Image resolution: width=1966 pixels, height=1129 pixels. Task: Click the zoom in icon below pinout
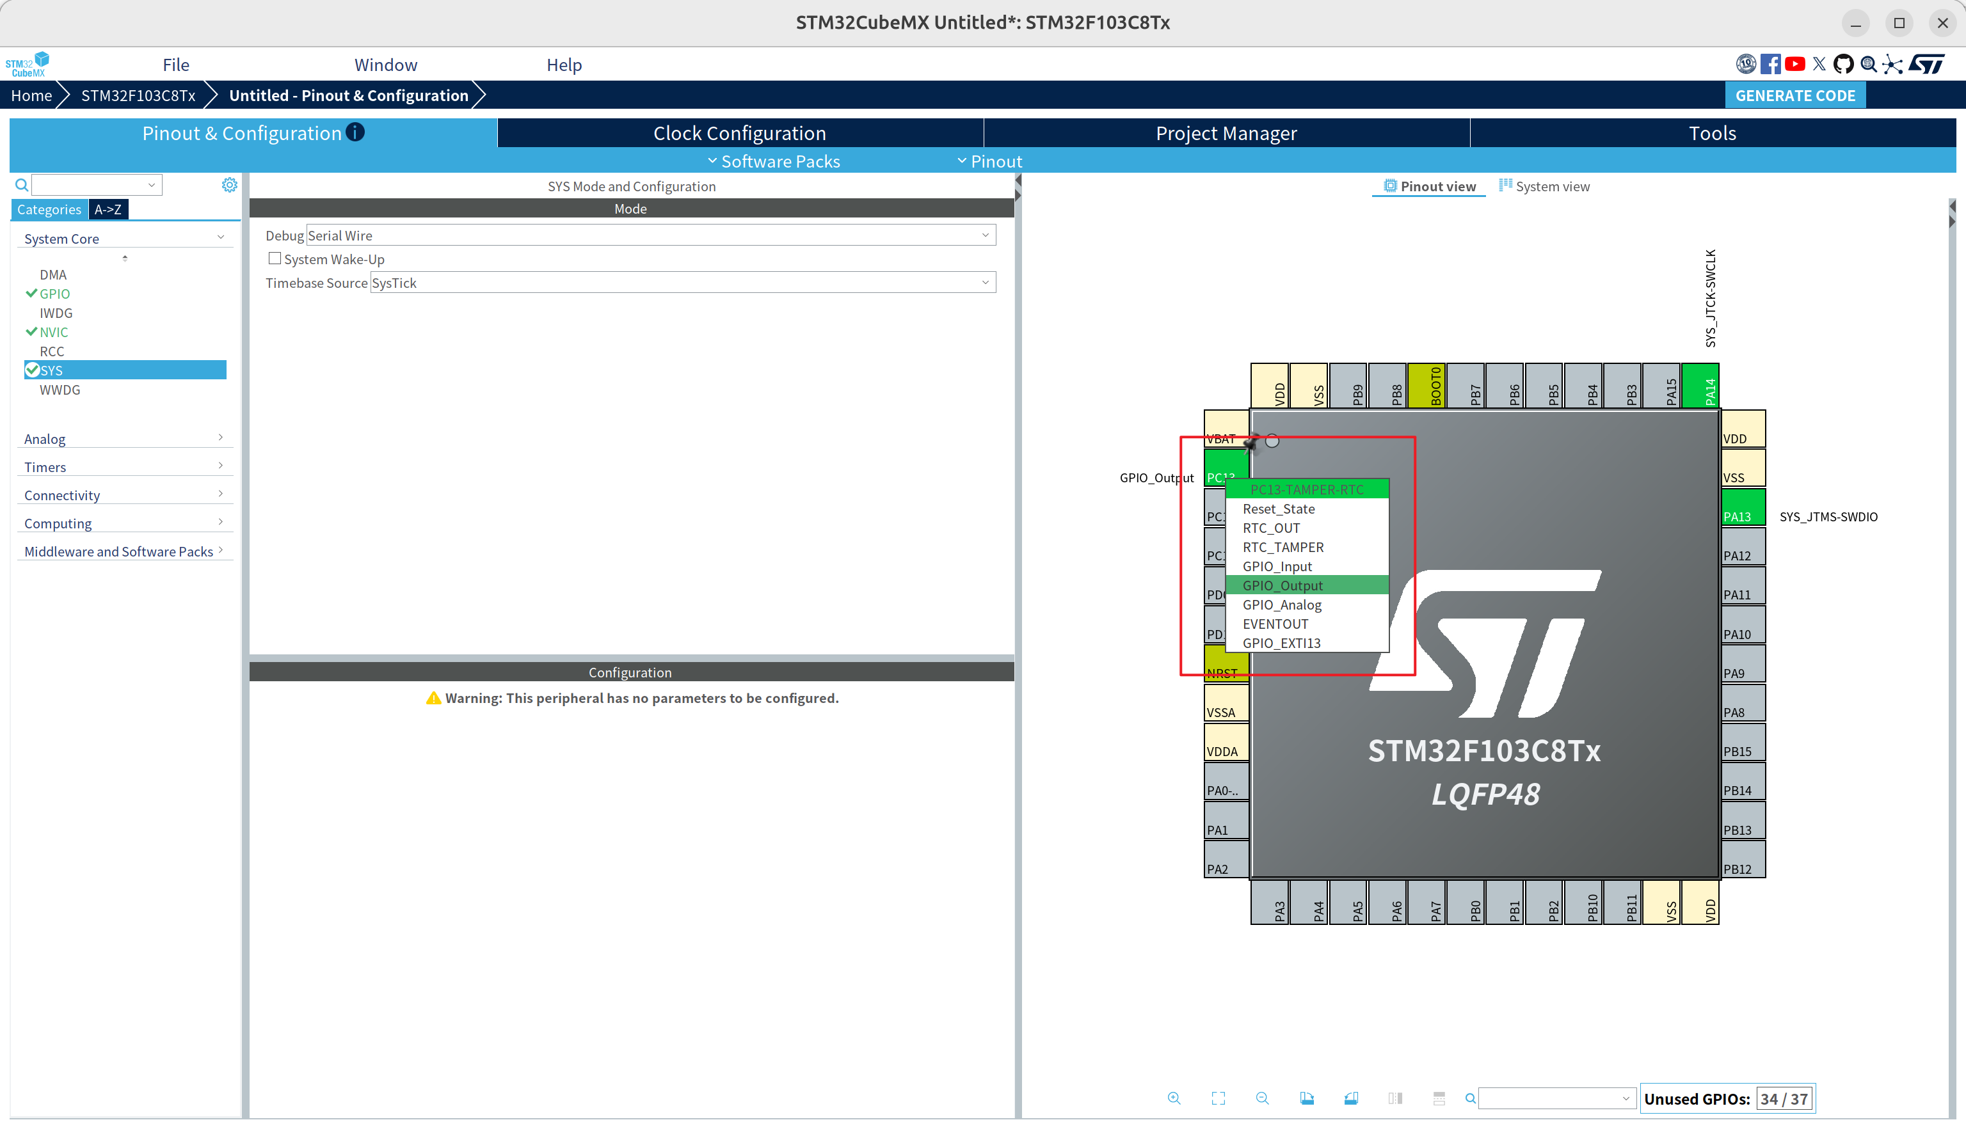(x=1174, y=1098)
